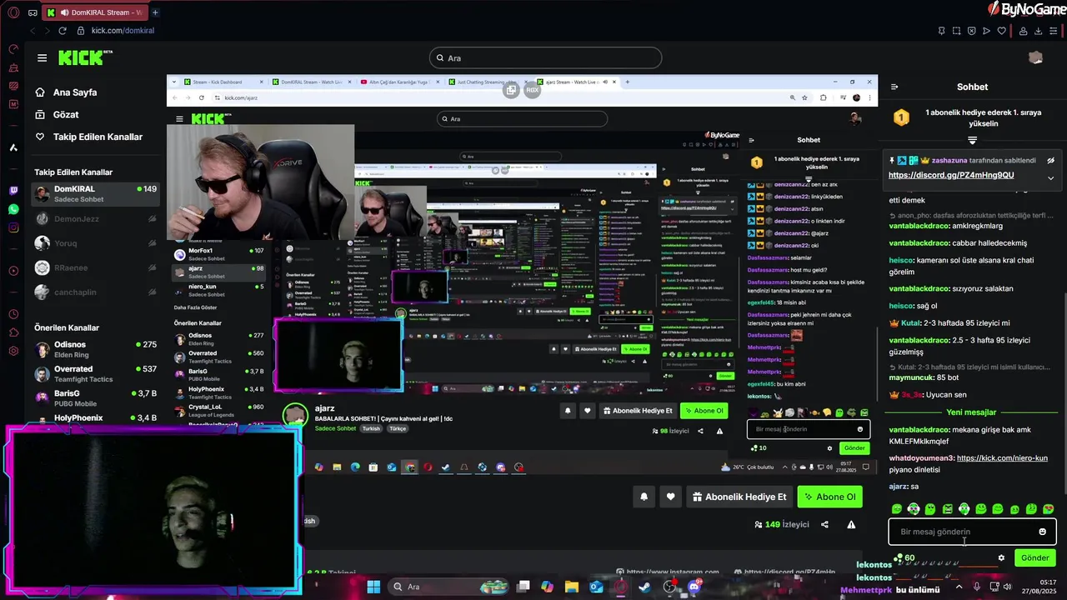Screen dimensions: 1067x600
Task: Insert the heart-eyes green emote into chat
Action: click(x=1048, y=508)
